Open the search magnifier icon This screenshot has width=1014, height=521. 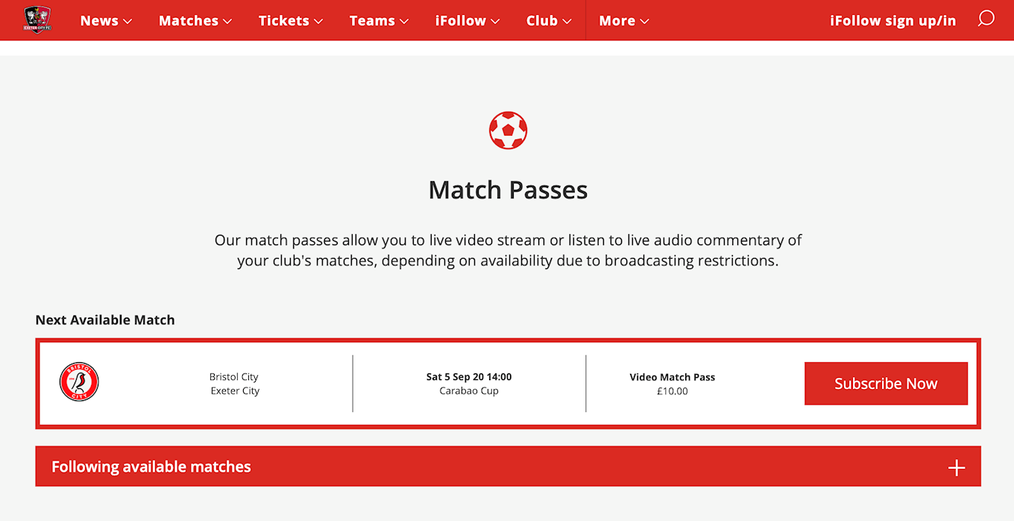[x=986, y=19]
